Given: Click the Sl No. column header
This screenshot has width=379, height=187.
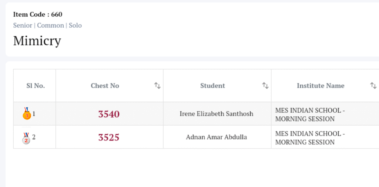Looking at the screenshot, I should click(x=36, y=86).
